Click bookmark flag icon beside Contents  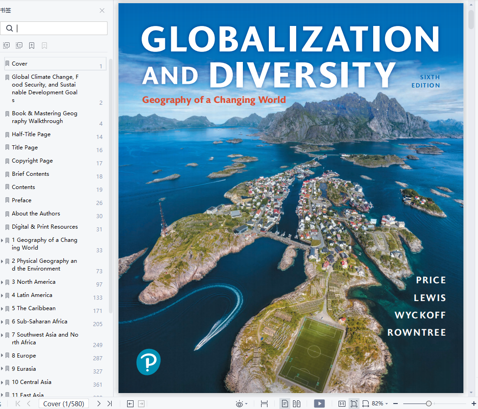tap(7, 187)
